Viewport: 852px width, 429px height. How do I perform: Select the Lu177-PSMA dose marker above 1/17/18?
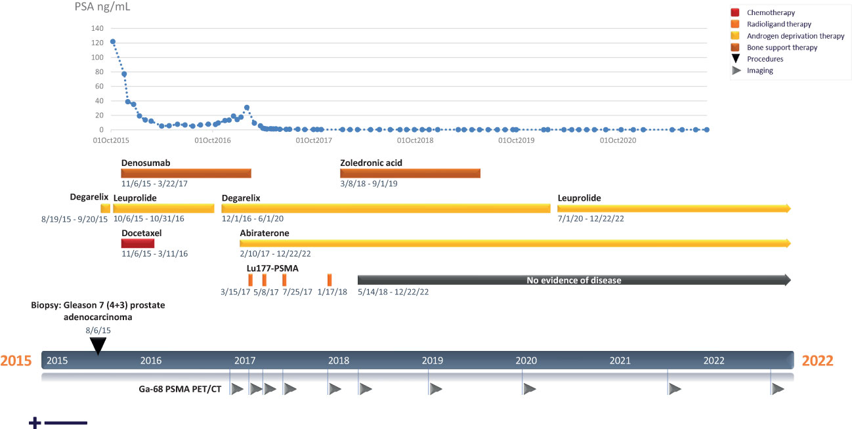[330, 279]
